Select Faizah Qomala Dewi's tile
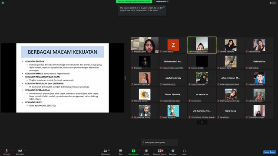 tap(173, 94)
